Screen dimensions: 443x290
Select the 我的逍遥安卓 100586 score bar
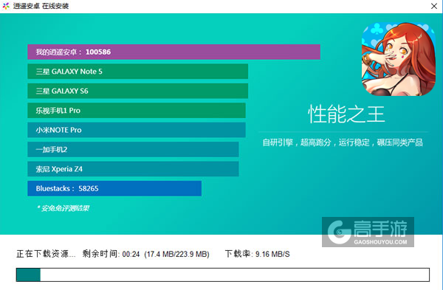coord(174,52)
